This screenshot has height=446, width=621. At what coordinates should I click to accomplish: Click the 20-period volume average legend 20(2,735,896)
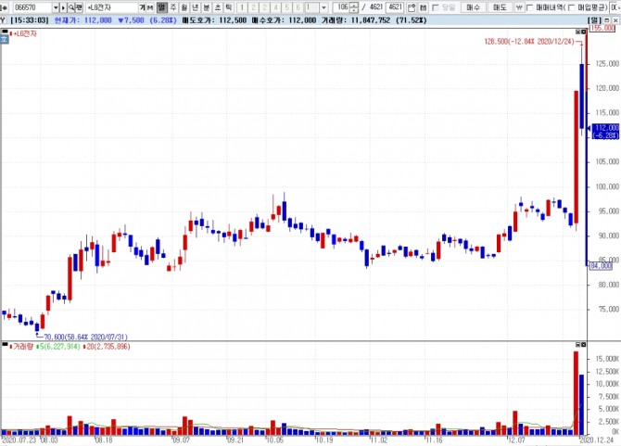pos(108,347)
